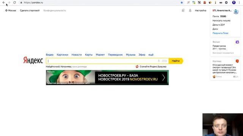Bookmark this page with the blue star
Image resolution: width=243 pixels, height=136 pixels.
pyautogui.click(x=182, y=3)
